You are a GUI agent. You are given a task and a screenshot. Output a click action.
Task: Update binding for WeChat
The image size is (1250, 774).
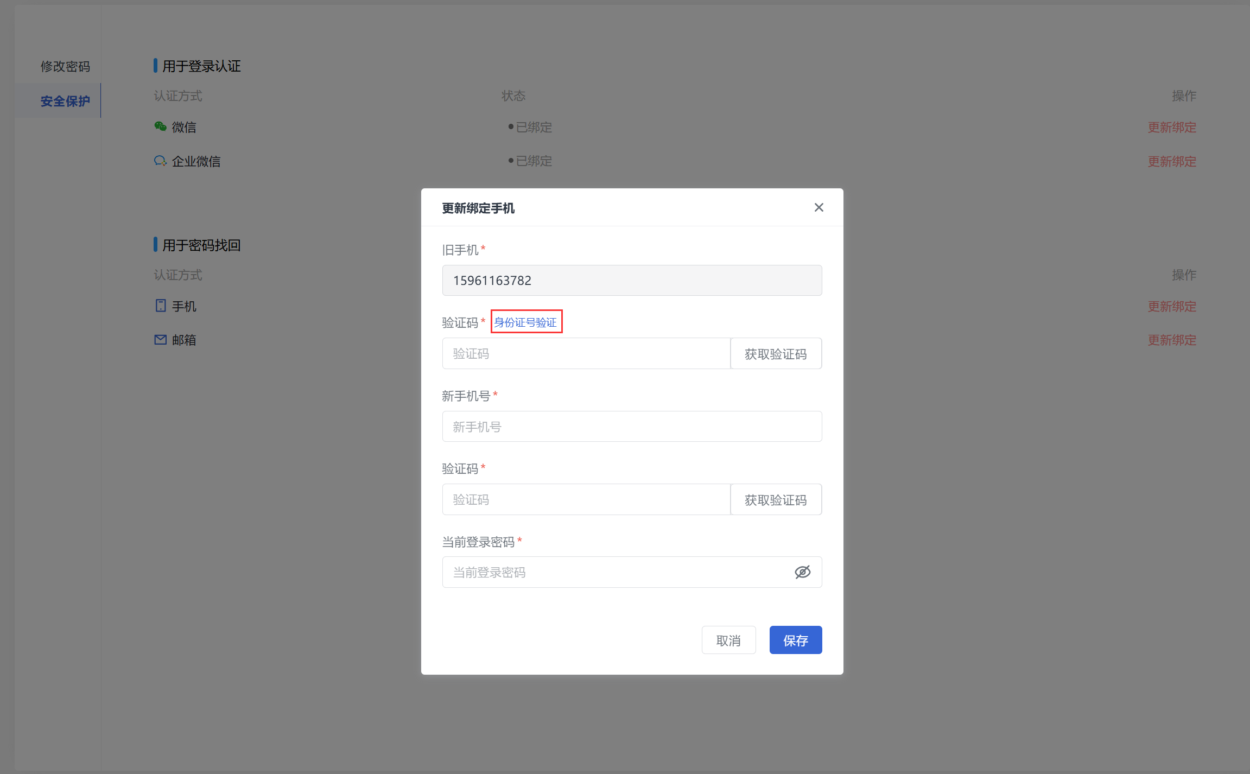click(1171, 127)
